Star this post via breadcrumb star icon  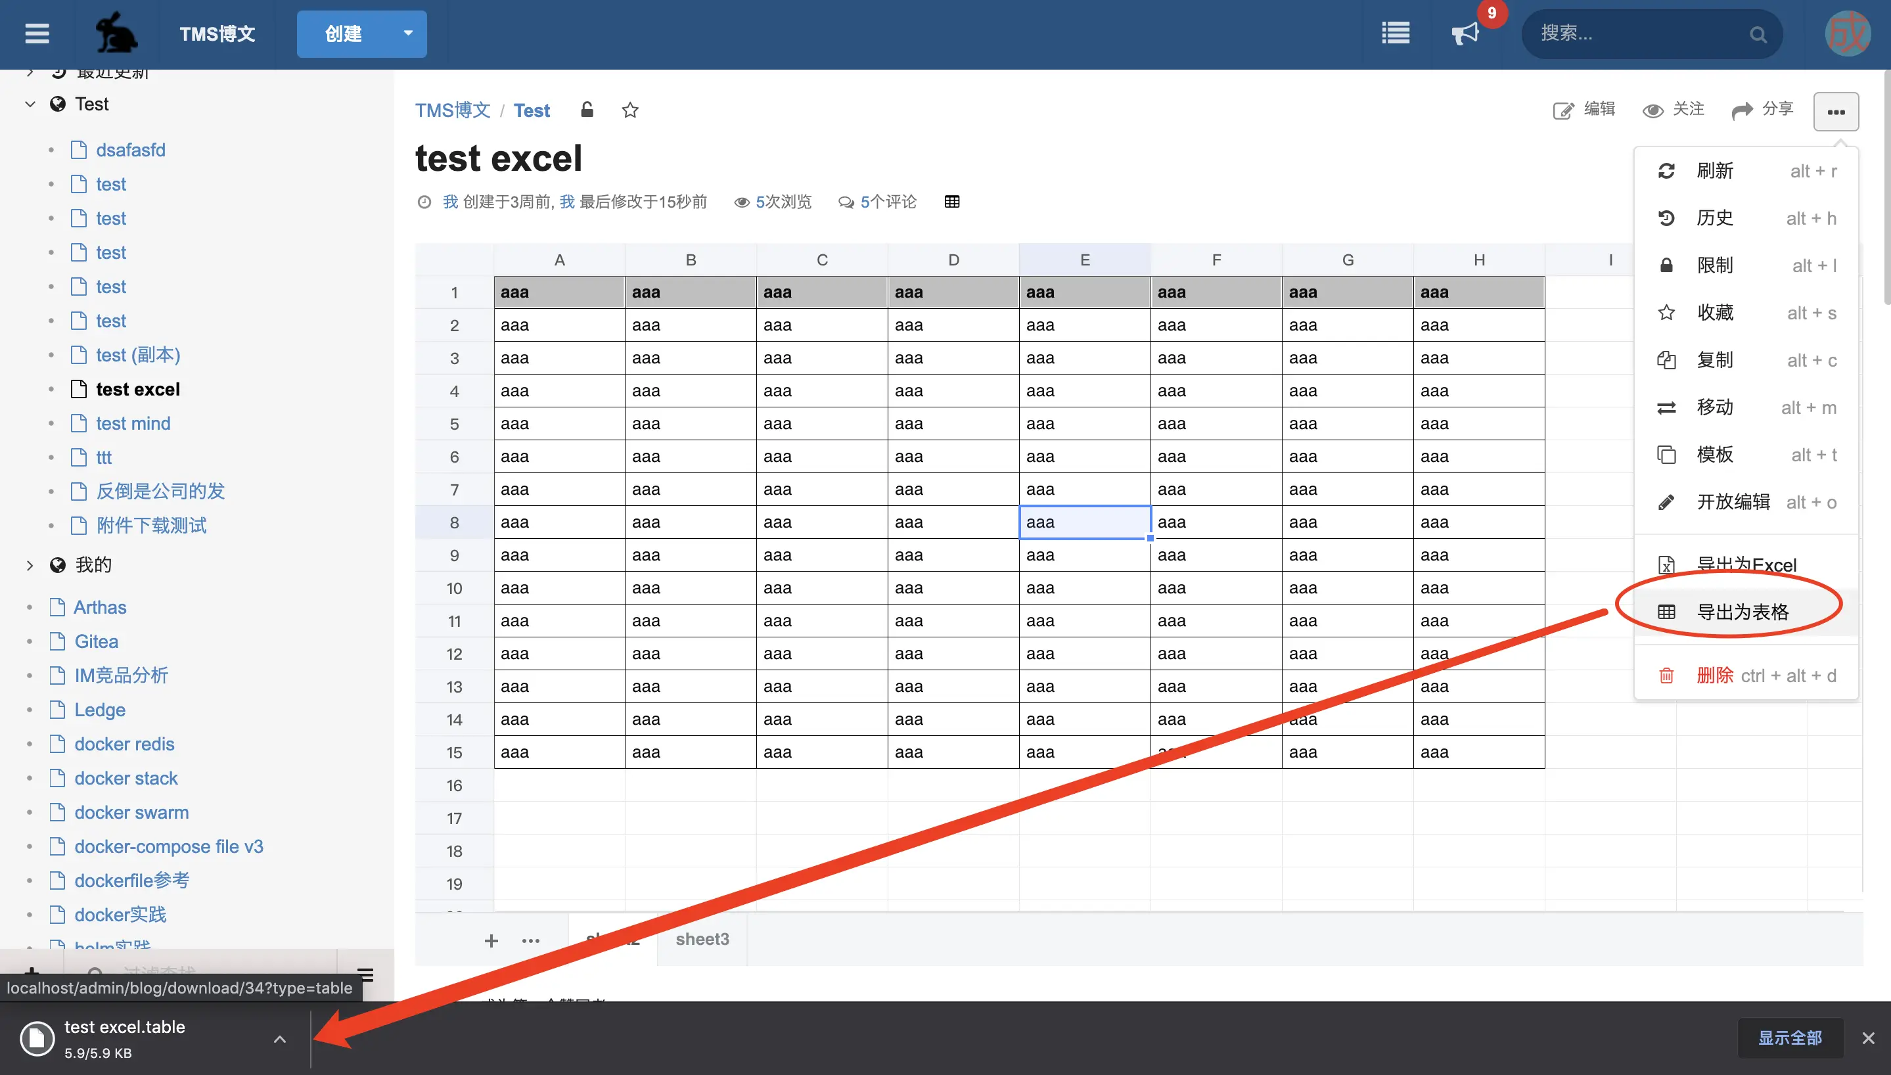[629, 110]
